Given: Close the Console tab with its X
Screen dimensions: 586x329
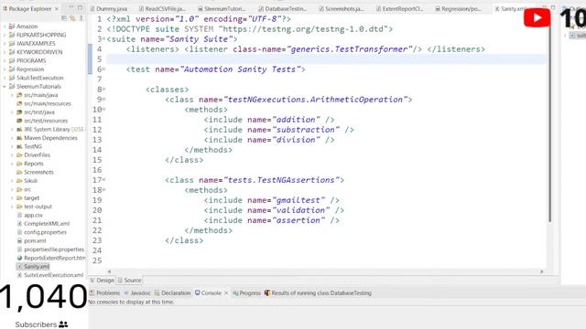Looking at the screenshot, I should (x=226, y=293).
